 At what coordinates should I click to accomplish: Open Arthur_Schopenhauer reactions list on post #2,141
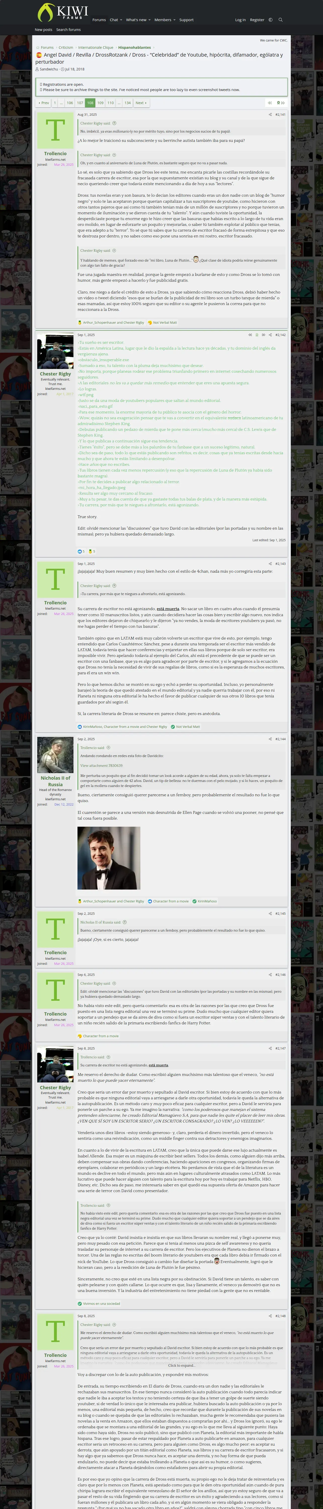113,323
